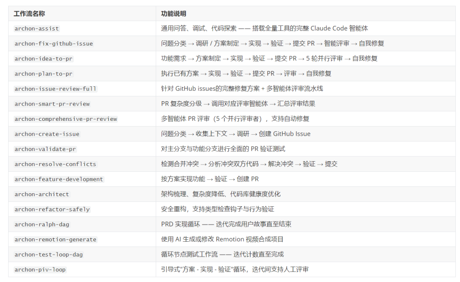Click the archon-create-issue code label
The height and width of the screenshot is (282, 460).
coord(47,134)
